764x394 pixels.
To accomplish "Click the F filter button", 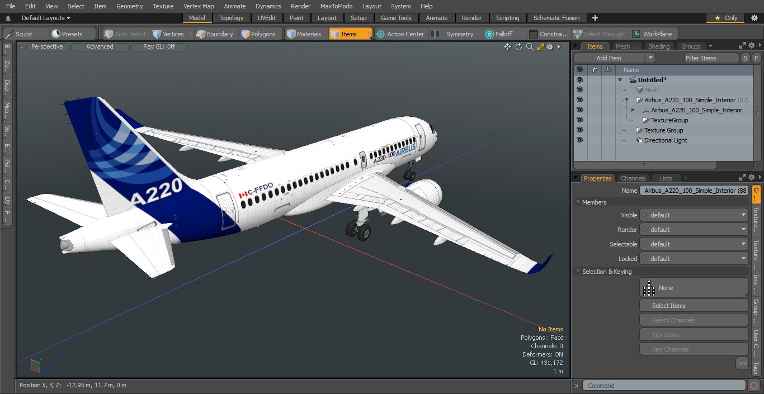I will tap(756, 58).
